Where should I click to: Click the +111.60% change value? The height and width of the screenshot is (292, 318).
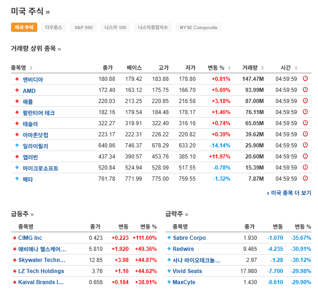coord(145,237)
